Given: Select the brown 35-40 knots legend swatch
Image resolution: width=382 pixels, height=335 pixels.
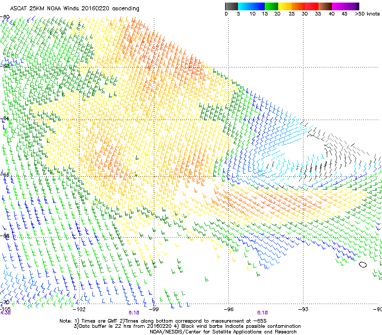Looking at the screenshot, I should pos(325,6).
